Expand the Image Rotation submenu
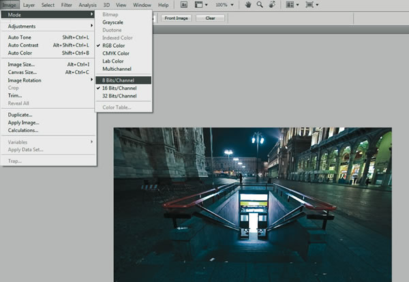409x282 pixels. coord(48,80)
